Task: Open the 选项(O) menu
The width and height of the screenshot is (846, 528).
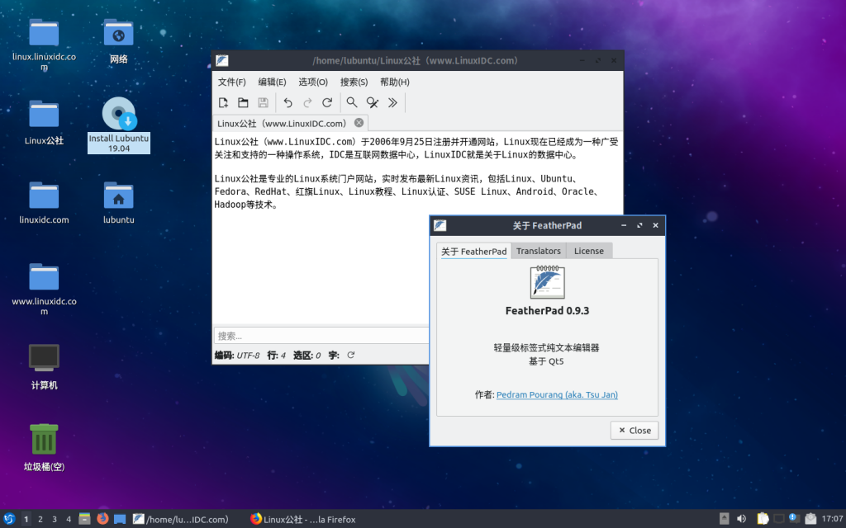Action: 311,82
